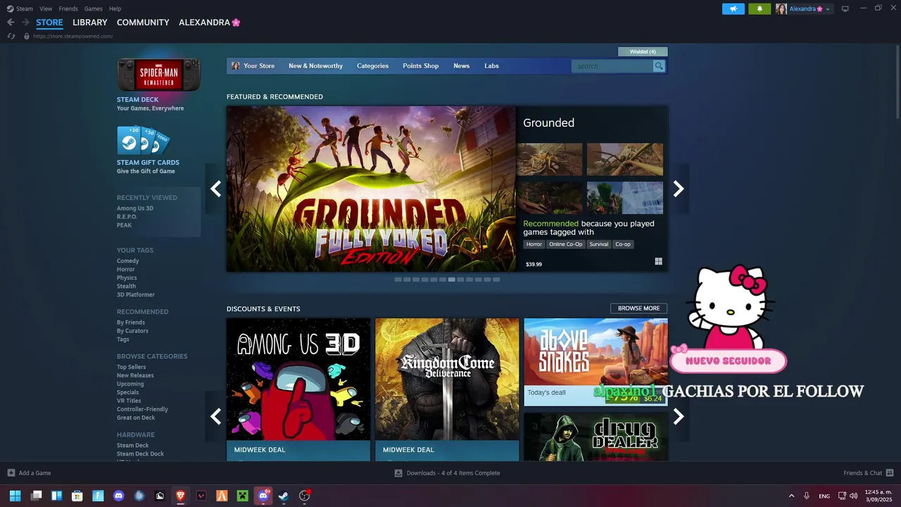Open the News tab
This screenshot has height=507, width=901.
[461, 66]
